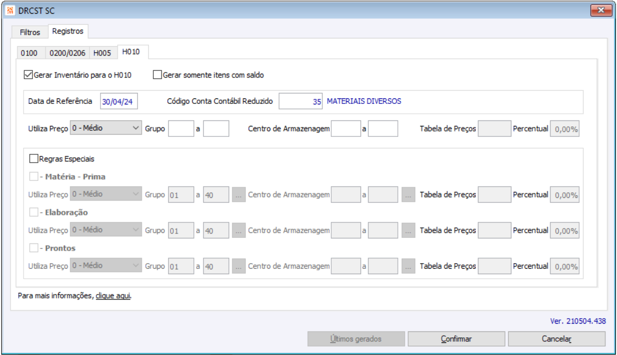Focus the Código Conta Contábil Reduzido field

pos(301,102)
